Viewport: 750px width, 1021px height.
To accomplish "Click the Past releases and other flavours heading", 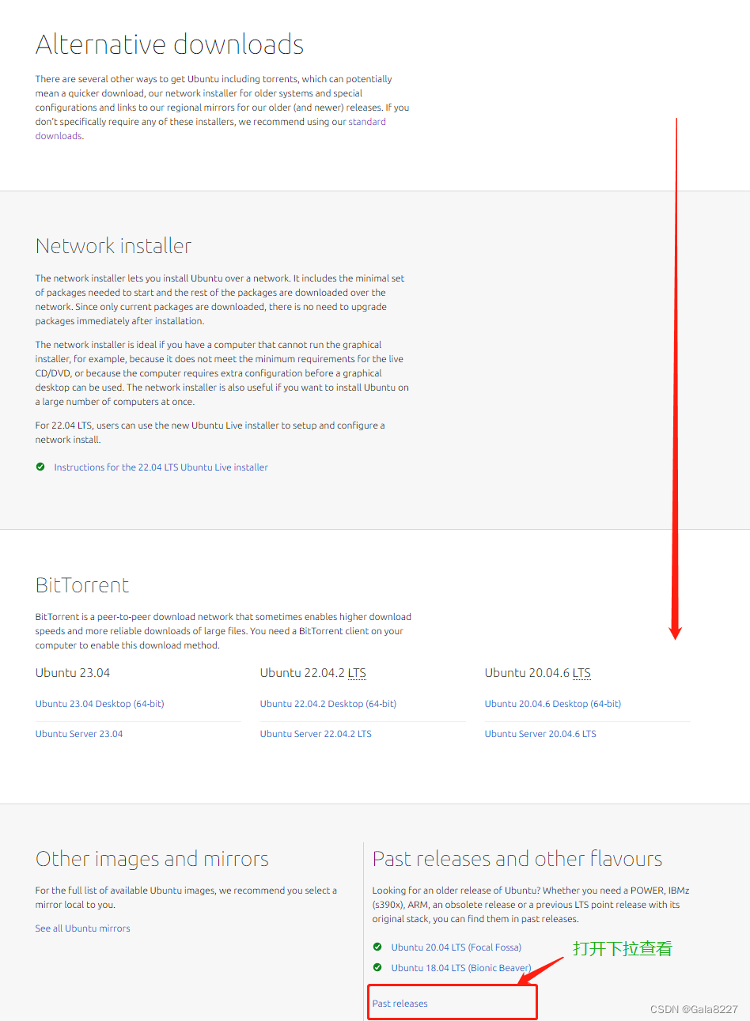I will tap(517, 859).
